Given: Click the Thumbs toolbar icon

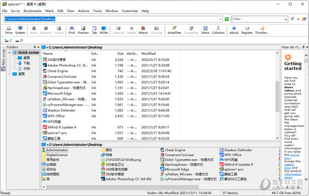Looking at the screenshot, I should click(x=262, y=30).
